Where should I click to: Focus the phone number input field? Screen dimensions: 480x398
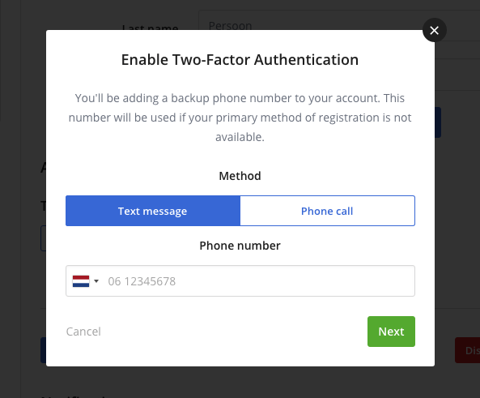(240, 280)
